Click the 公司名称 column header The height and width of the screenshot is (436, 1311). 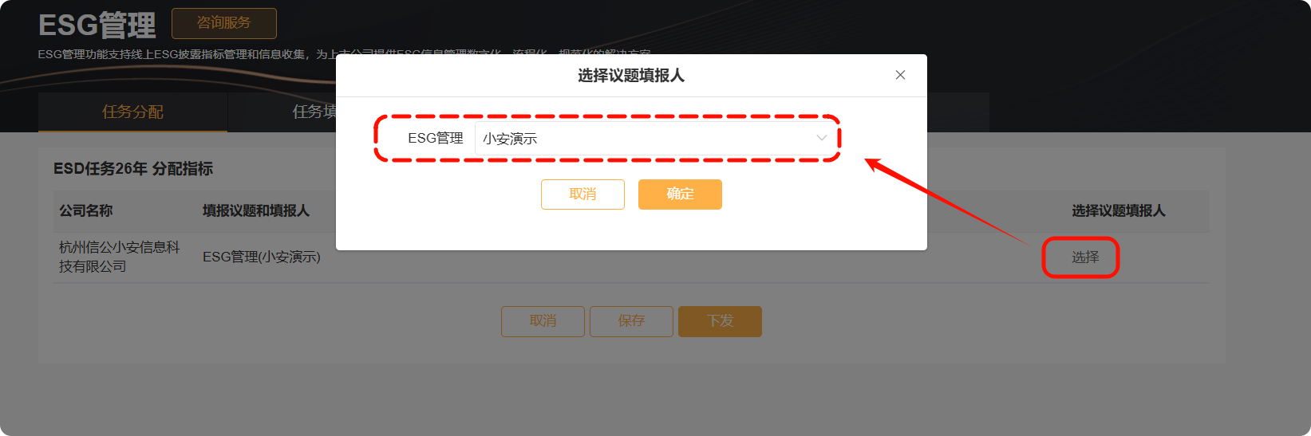pyautogui.click(x=85, y=211)
